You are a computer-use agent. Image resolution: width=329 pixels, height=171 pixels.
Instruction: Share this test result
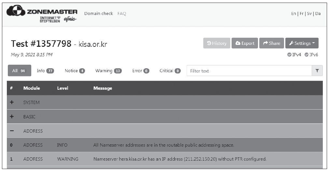[x=272, y=43]
